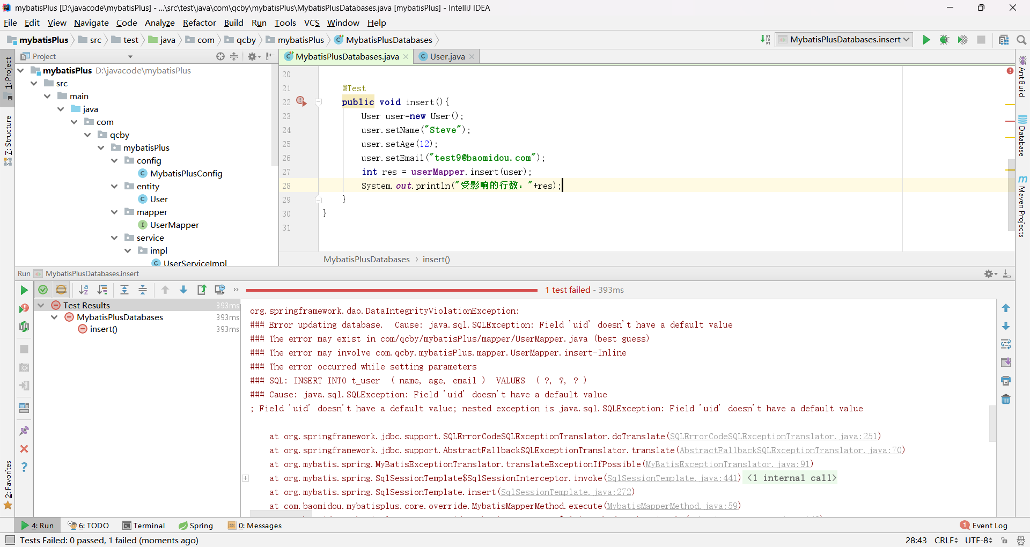Toggle auto-test icon in Run sidebar

point(24,327)
